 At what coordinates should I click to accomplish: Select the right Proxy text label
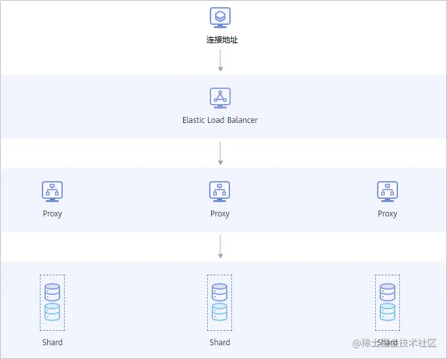pos(388,214)
